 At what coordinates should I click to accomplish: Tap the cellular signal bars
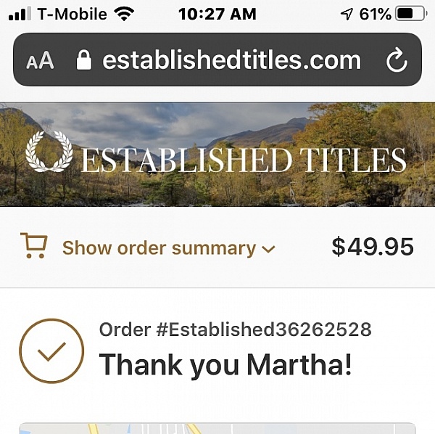tap(20, 14)
